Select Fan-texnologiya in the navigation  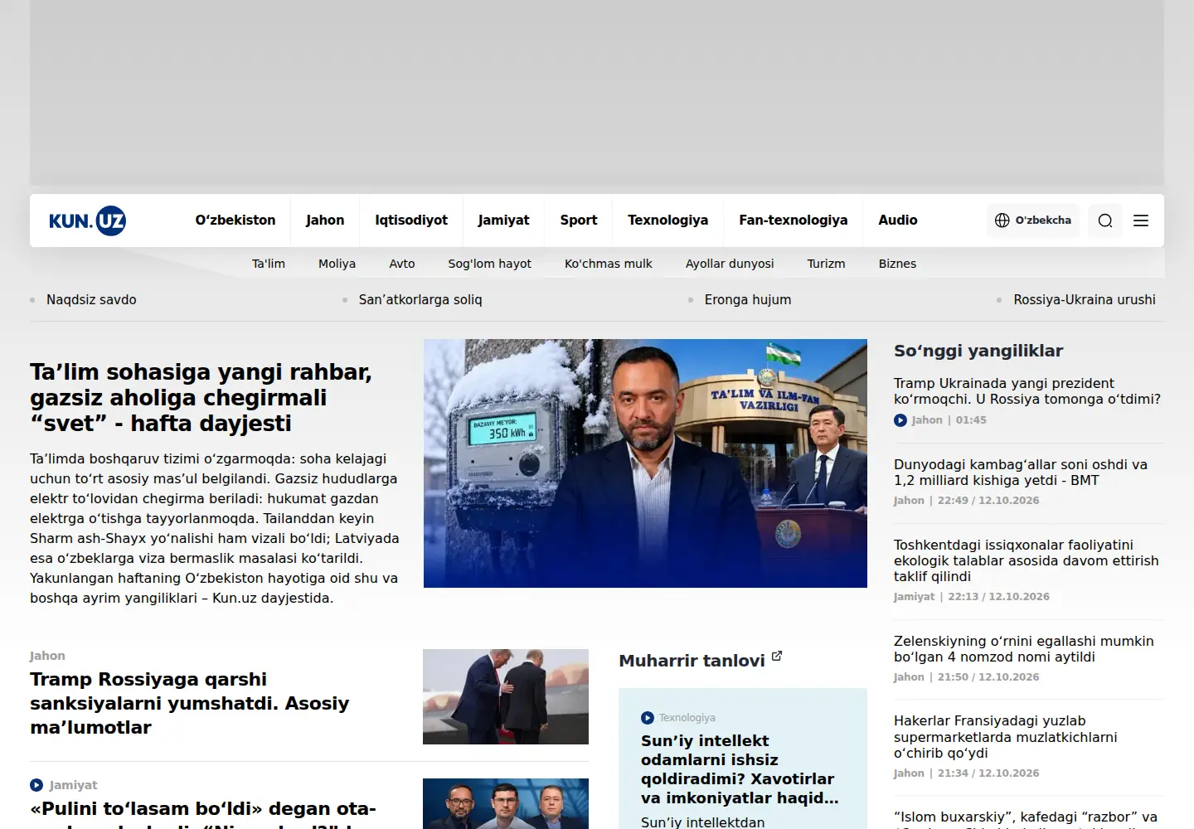pos(794,221)
